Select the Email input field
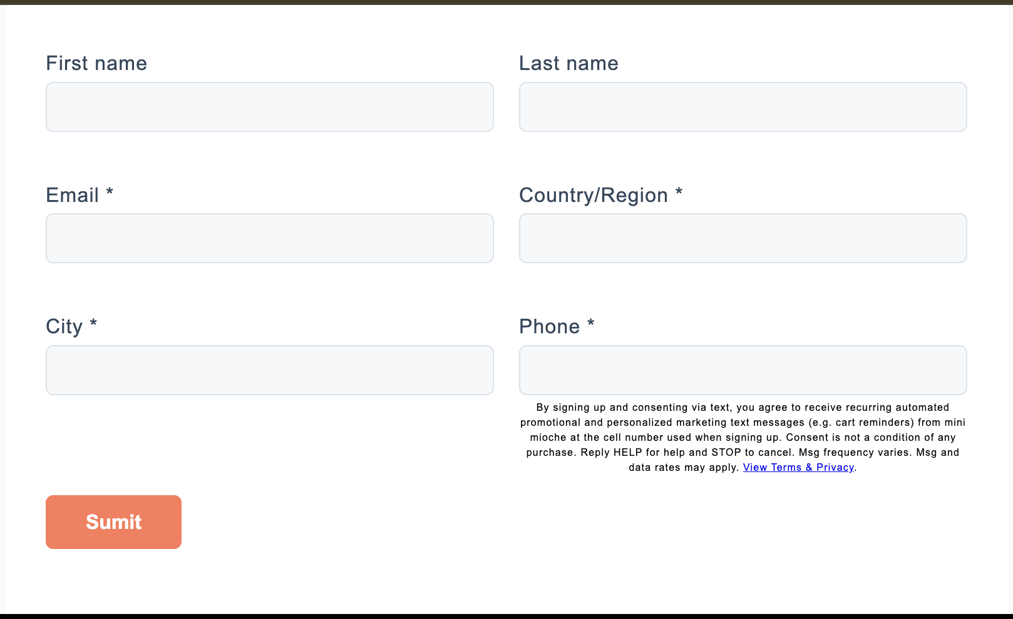Viewport: 1013px width, 619px height. [x=269, y=238]
